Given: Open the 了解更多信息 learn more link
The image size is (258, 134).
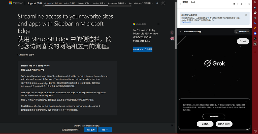Looking at the screenshot, I should [186, 22].
